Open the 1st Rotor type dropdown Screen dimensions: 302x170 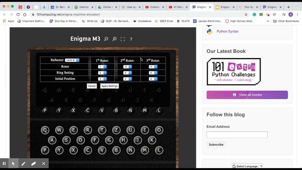(x=102, y=67)
